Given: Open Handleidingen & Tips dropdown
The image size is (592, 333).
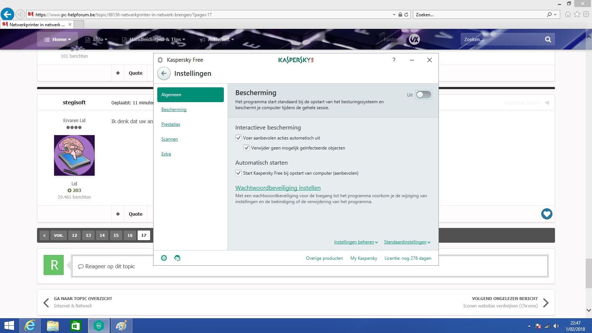Looking at the screenshot, I should point(154,39).
